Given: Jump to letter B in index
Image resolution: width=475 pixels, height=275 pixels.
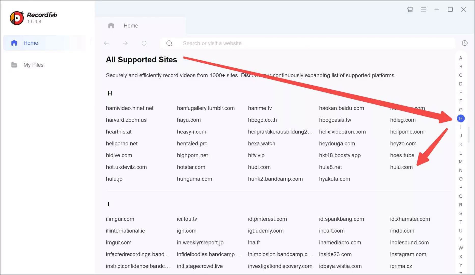Looking at the screenshot, I should tap(461, 67).
